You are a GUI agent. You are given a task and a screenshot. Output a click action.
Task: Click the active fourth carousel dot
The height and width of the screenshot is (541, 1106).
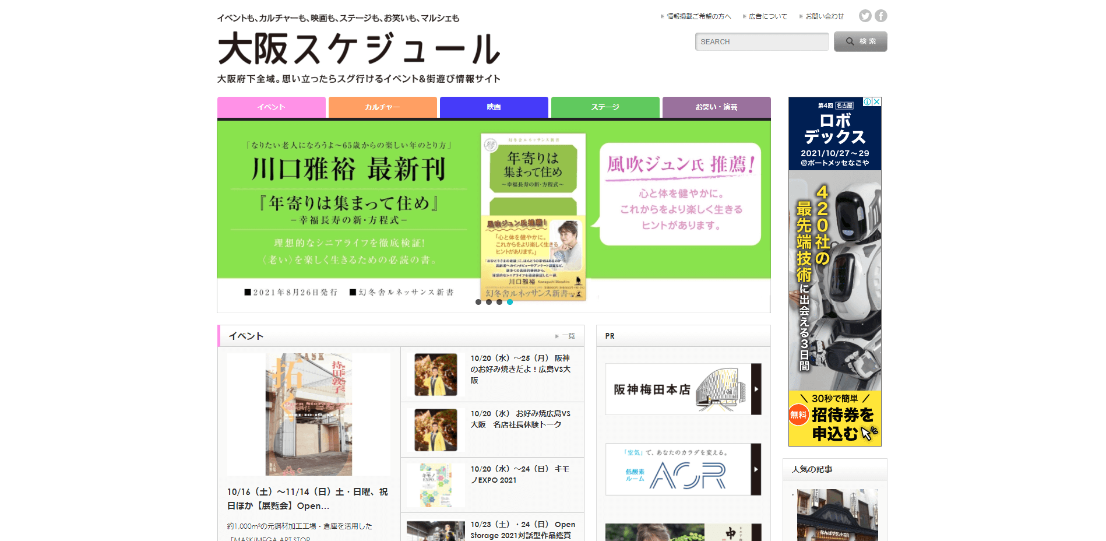(510, 302)
